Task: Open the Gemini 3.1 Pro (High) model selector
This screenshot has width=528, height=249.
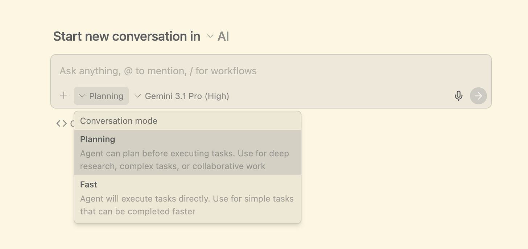Action: coord(182,96)
